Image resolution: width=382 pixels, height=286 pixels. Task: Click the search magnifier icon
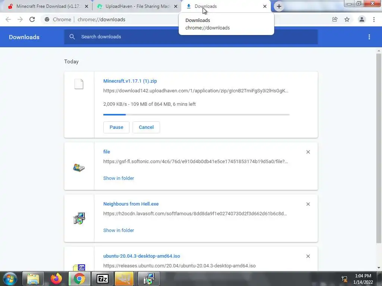pyautogui.click(x=72, y=37)
